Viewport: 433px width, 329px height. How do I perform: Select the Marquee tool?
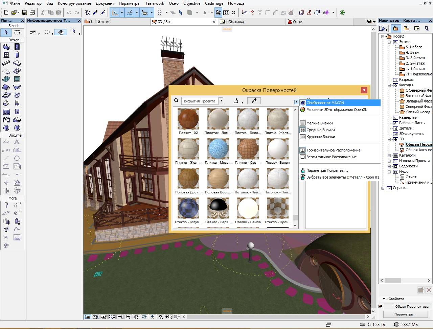pos(17,32)
